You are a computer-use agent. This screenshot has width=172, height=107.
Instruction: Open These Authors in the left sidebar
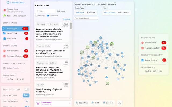(x=16, y=51)
